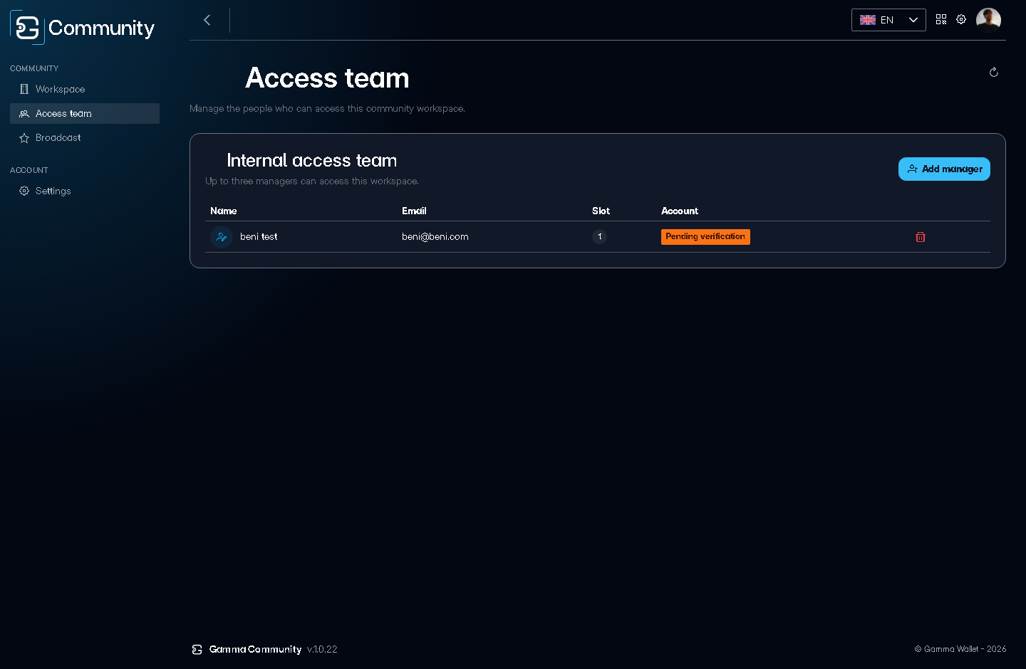Screen dimensions: 1026x669
Task: Open settings gear in top bar
Action: click(x=961, y=19)
